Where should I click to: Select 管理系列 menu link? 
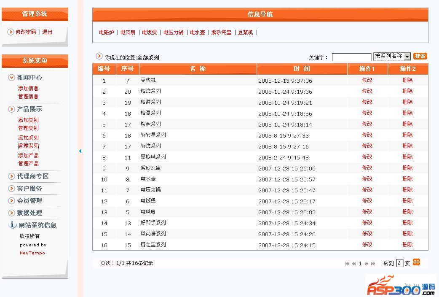point(28,146)
